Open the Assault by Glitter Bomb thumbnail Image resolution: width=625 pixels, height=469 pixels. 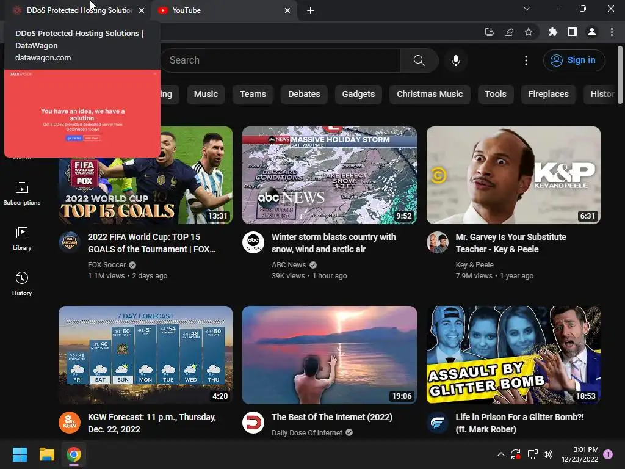tap(513, 355)
